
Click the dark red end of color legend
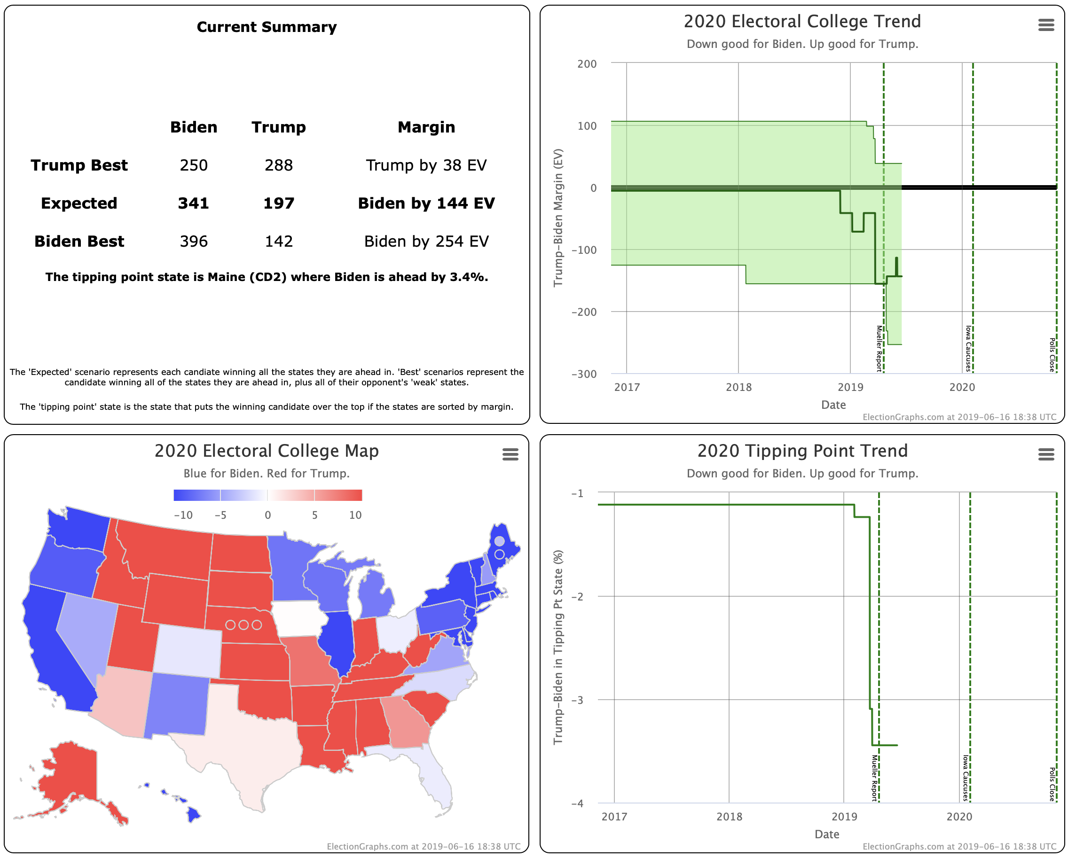point(352,495)
